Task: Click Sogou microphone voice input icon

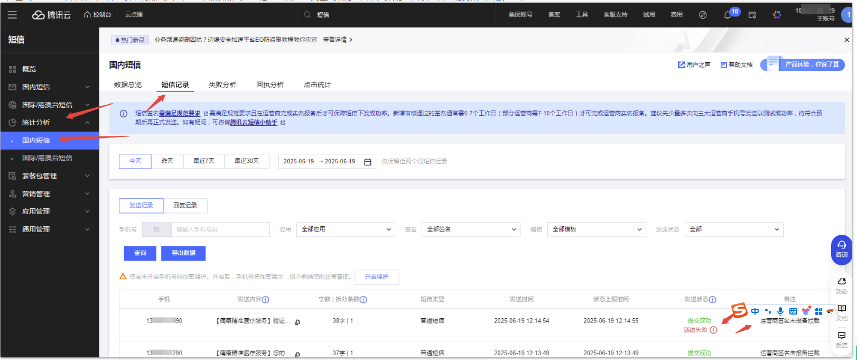Action: [780, 311]
